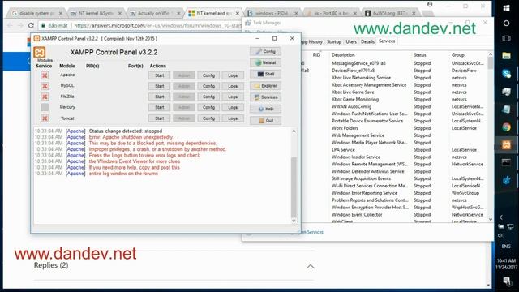This screenshot has height=292, width=519.
Task: Click the XAMPP log scrollbar
Action: (x=294, y=187)
